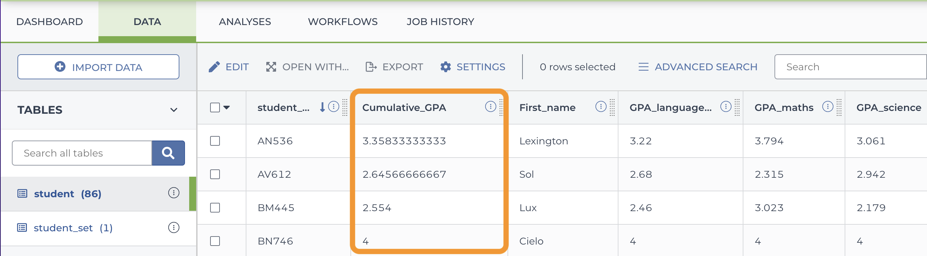Check the row AV612 checkbox
The height and width of the screenshot is (256, 927).
[x=215, y=174]
